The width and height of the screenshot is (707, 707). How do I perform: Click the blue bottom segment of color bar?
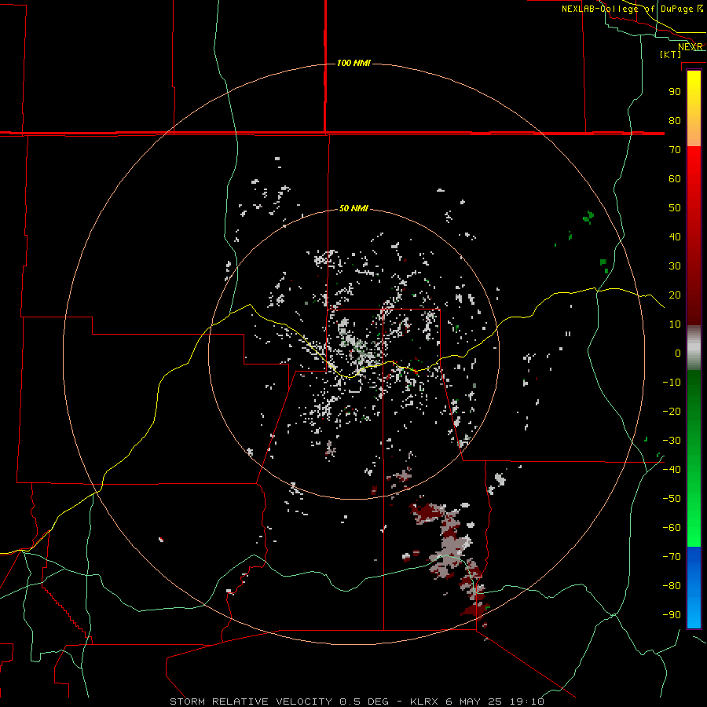[694, 588]
